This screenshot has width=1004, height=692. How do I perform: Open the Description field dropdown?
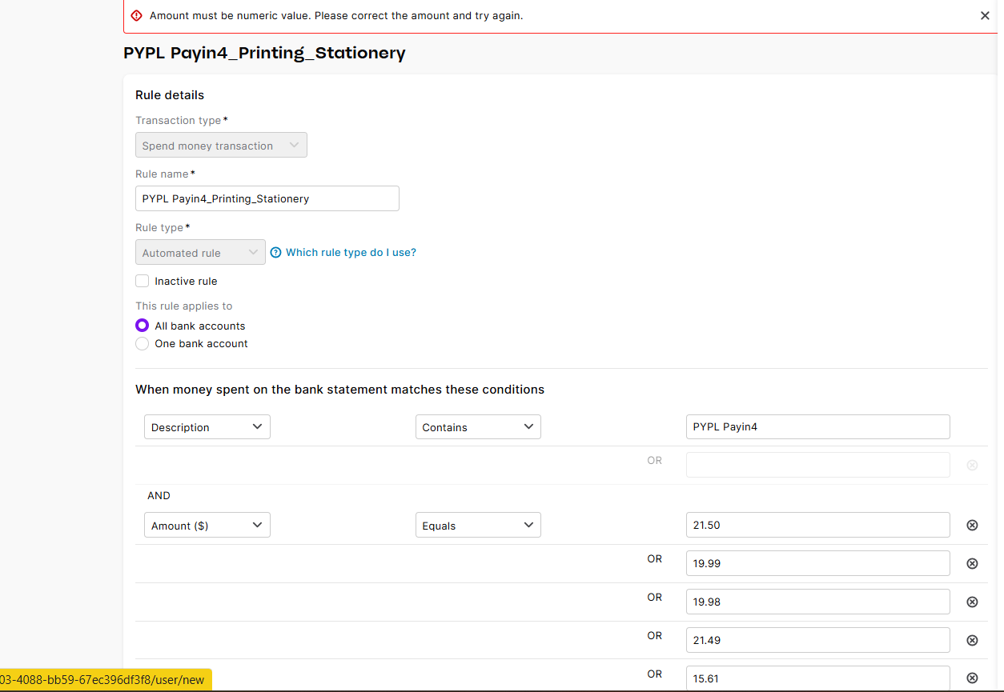click(207, 427)
